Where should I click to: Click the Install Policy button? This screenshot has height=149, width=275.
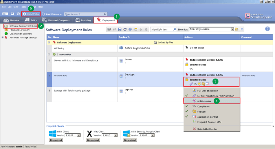coord(31,14)
